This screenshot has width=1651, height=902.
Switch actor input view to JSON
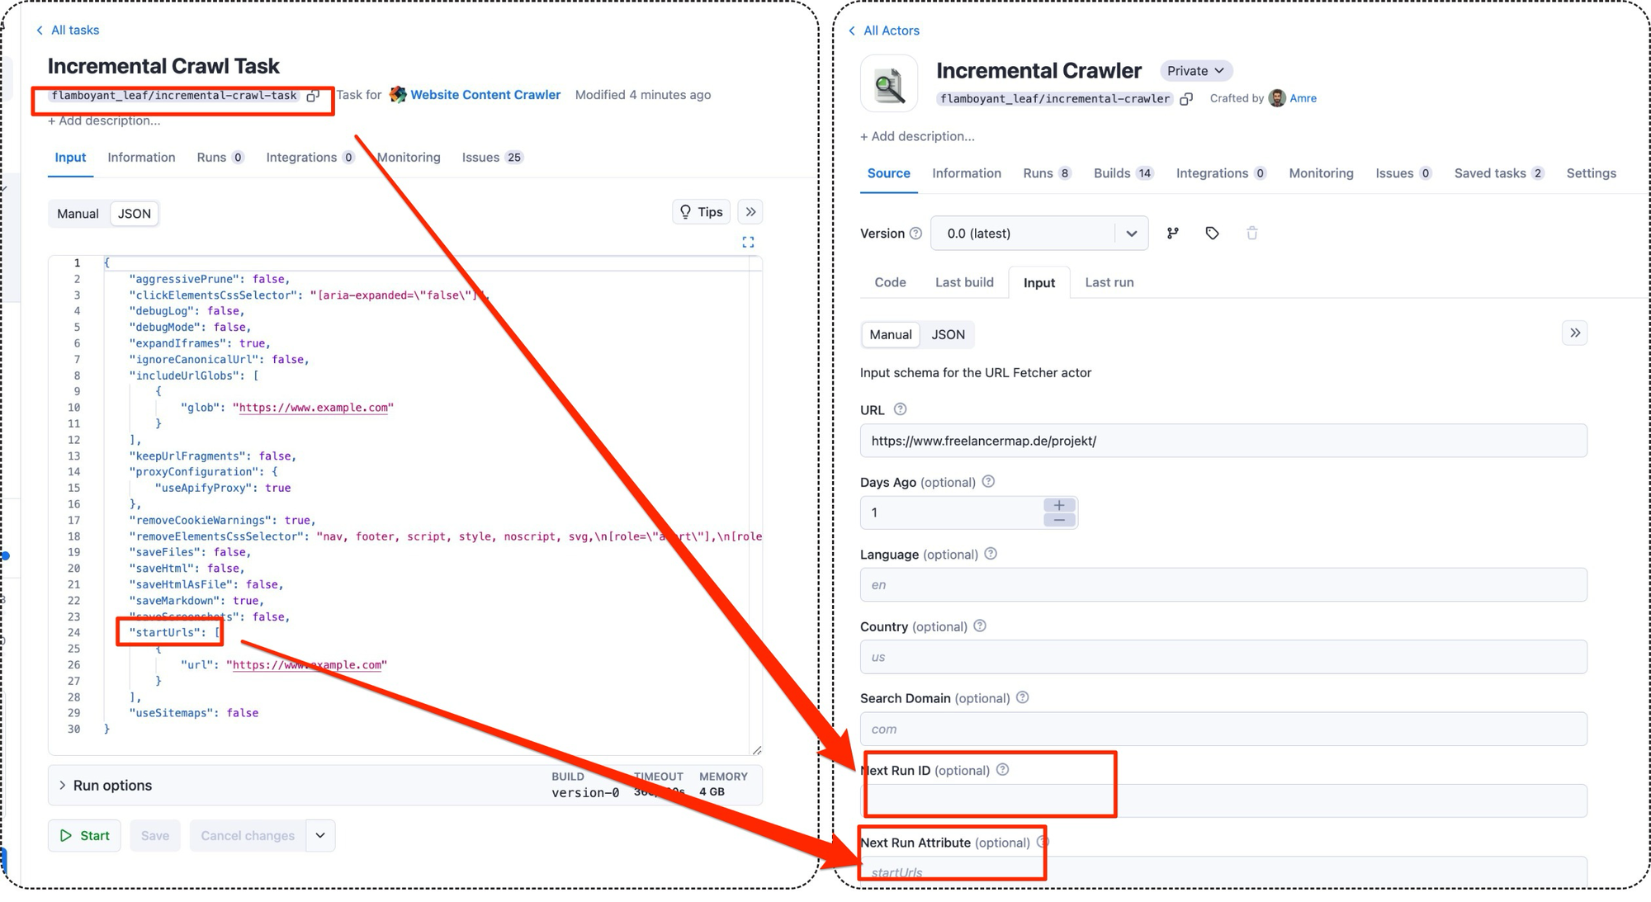tap(947, 334)
